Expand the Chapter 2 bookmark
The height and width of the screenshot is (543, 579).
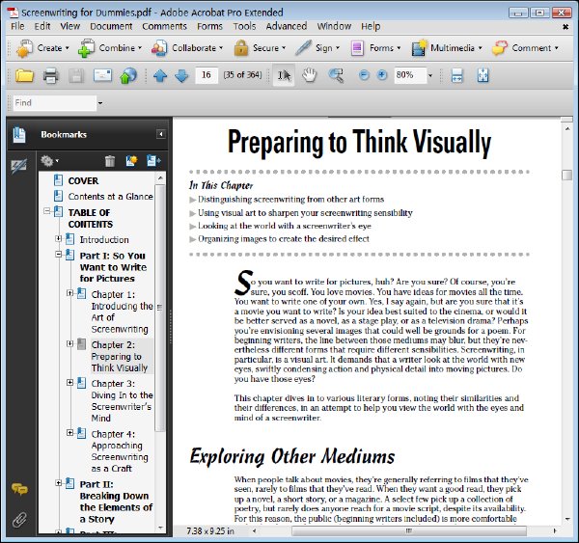pos(69,343)
